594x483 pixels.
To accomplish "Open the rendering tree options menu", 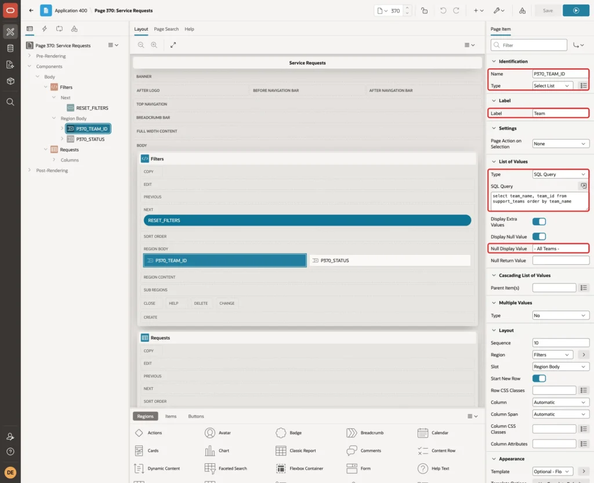I will click(113, 45).
